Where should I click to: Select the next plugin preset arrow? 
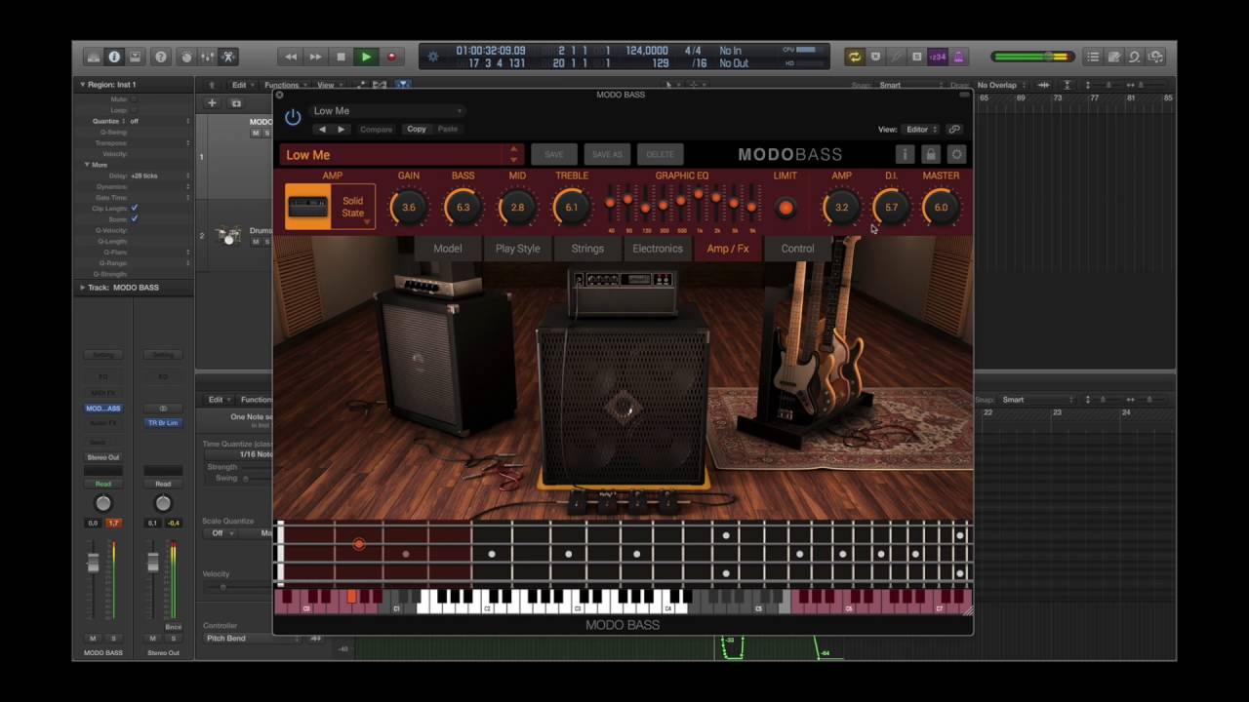tap(341, 129)
